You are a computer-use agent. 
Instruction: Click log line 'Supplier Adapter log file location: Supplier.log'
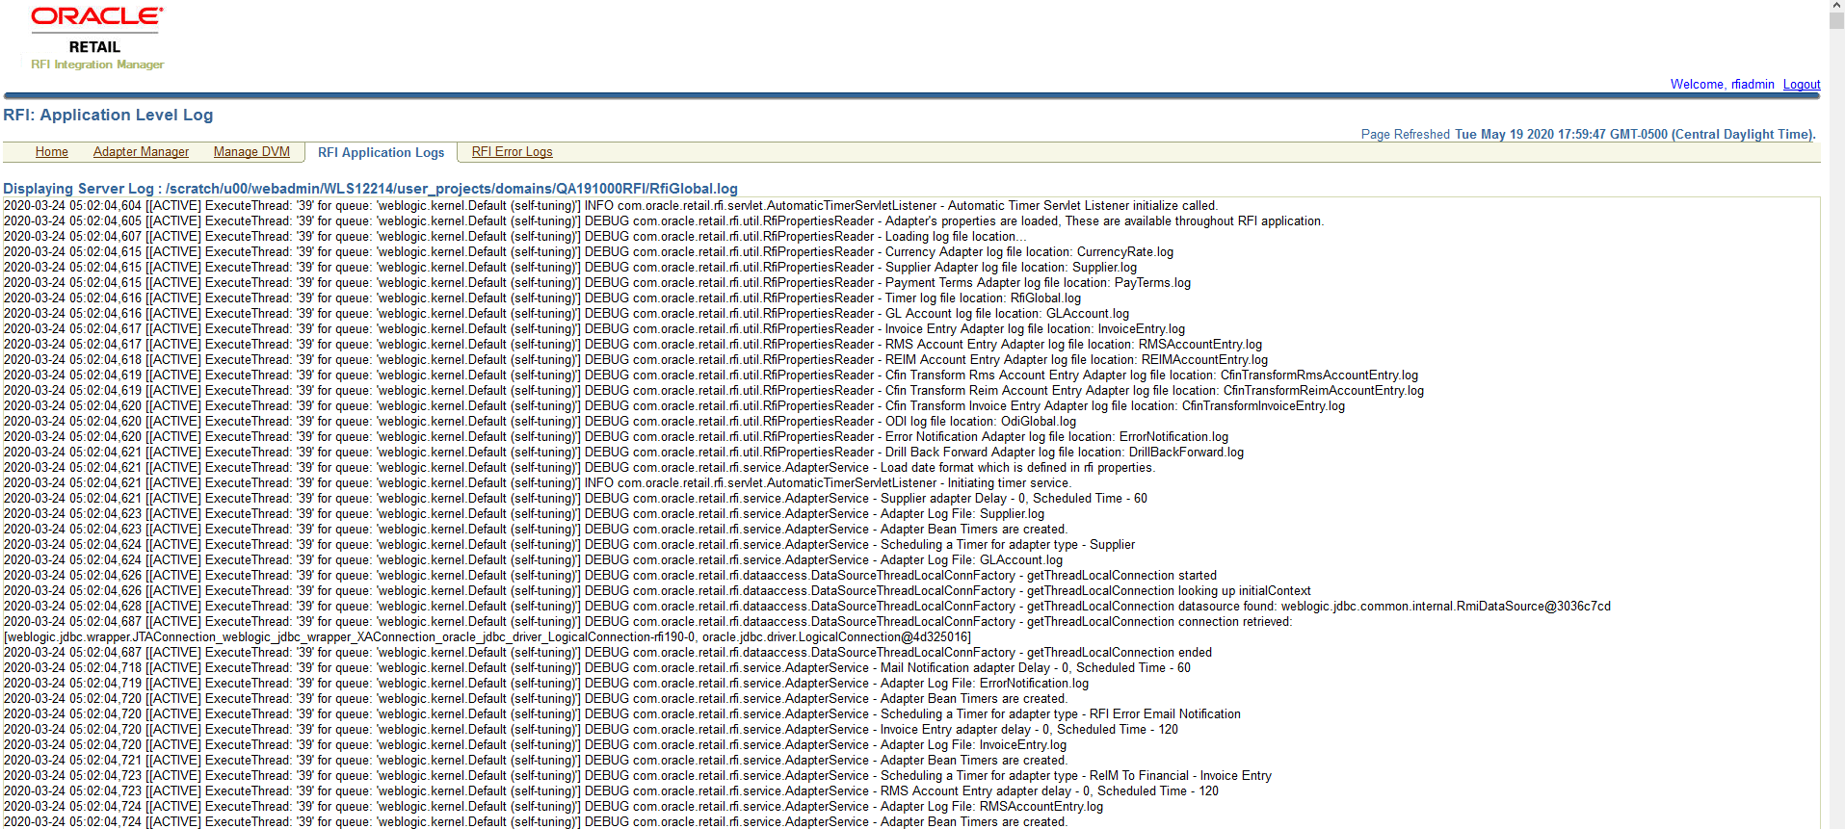pyautogui.click(x=570, y=268)
